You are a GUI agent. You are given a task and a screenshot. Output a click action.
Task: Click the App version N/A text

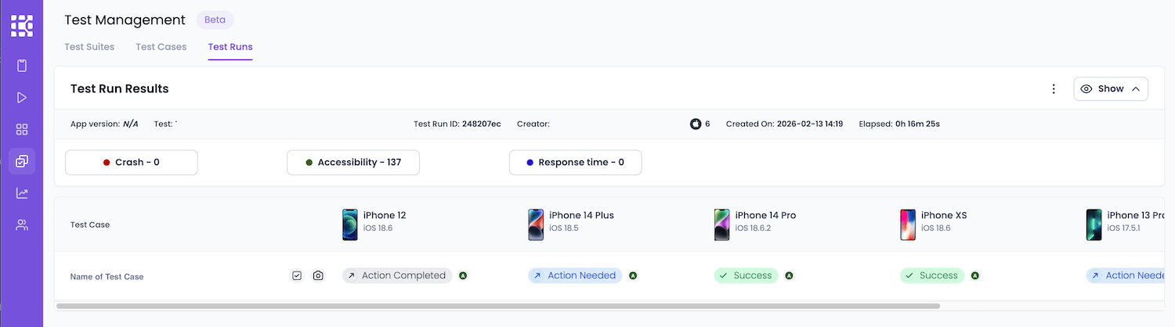[x=104, y=124]
